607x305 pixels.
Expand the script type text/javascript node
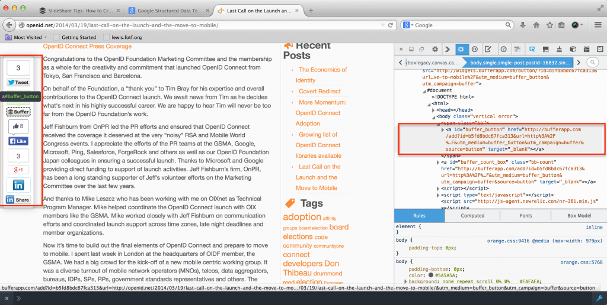tap(439, 195)
